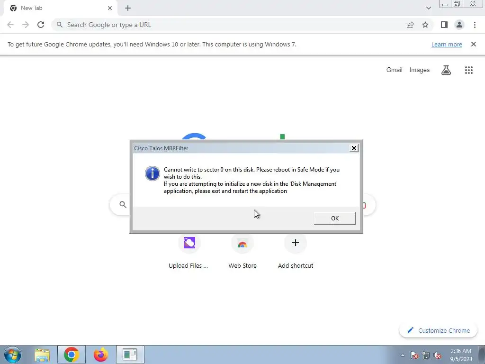The width and height of the screenshot is (485, 364).
Task: Open the network status tray icon
Action: pyautogui.click(x=426, y=355)
